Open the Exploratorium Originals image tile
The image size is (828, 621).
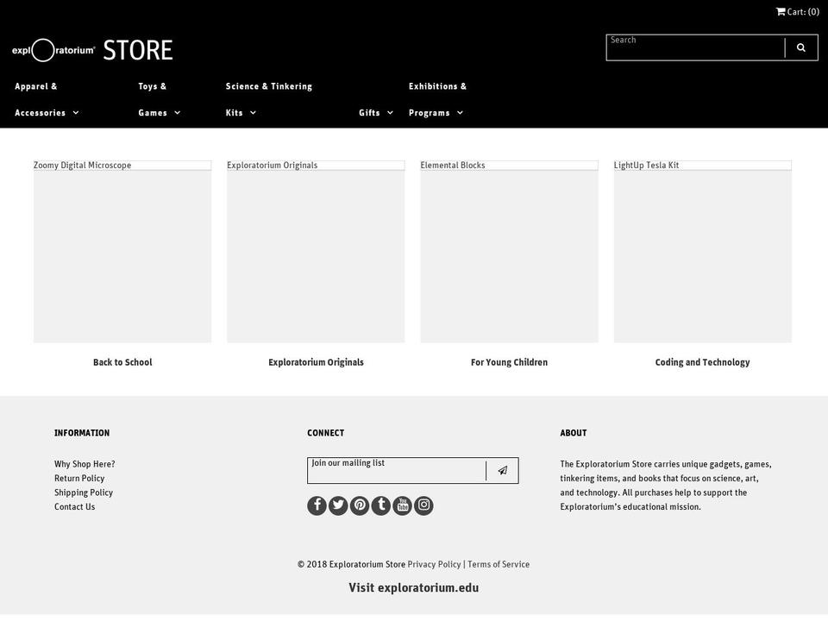(x=316, y=251)
